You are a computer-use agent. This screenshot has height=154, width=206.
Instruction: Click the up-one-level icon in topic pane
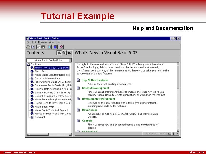(169, 133)
